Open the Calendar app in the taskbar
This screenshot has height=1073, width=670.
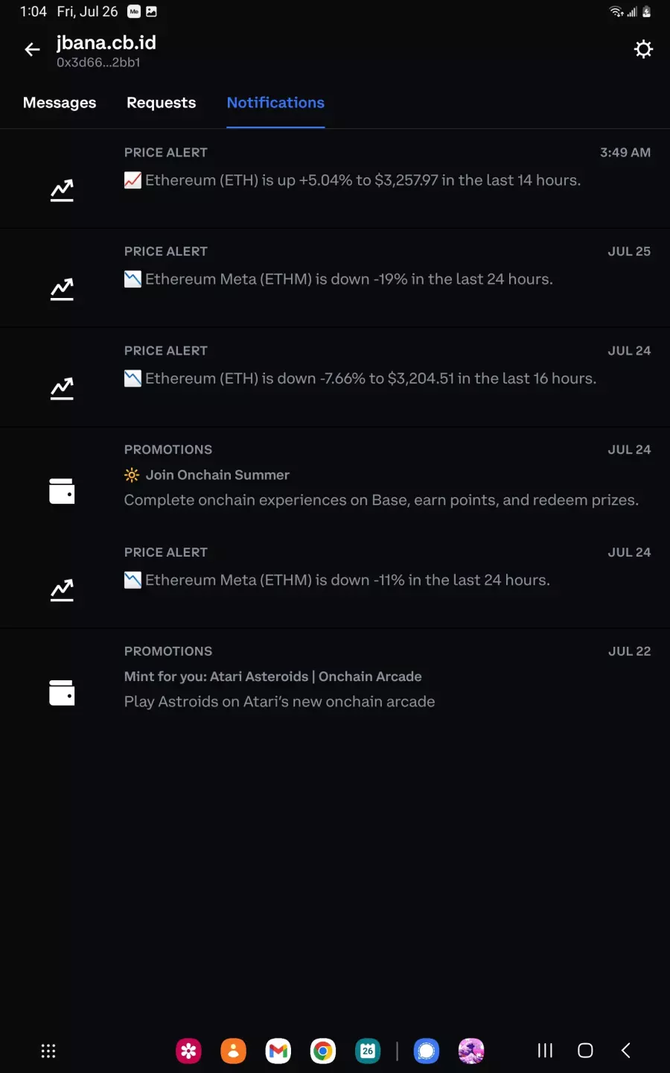click(368, 1051)
